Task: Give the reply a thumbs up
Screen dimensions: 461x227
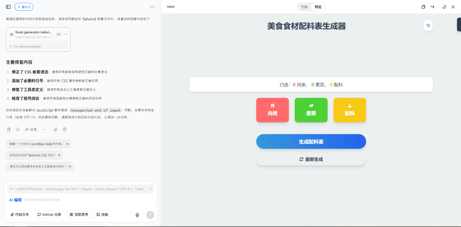Action: (x=56, y=129)
